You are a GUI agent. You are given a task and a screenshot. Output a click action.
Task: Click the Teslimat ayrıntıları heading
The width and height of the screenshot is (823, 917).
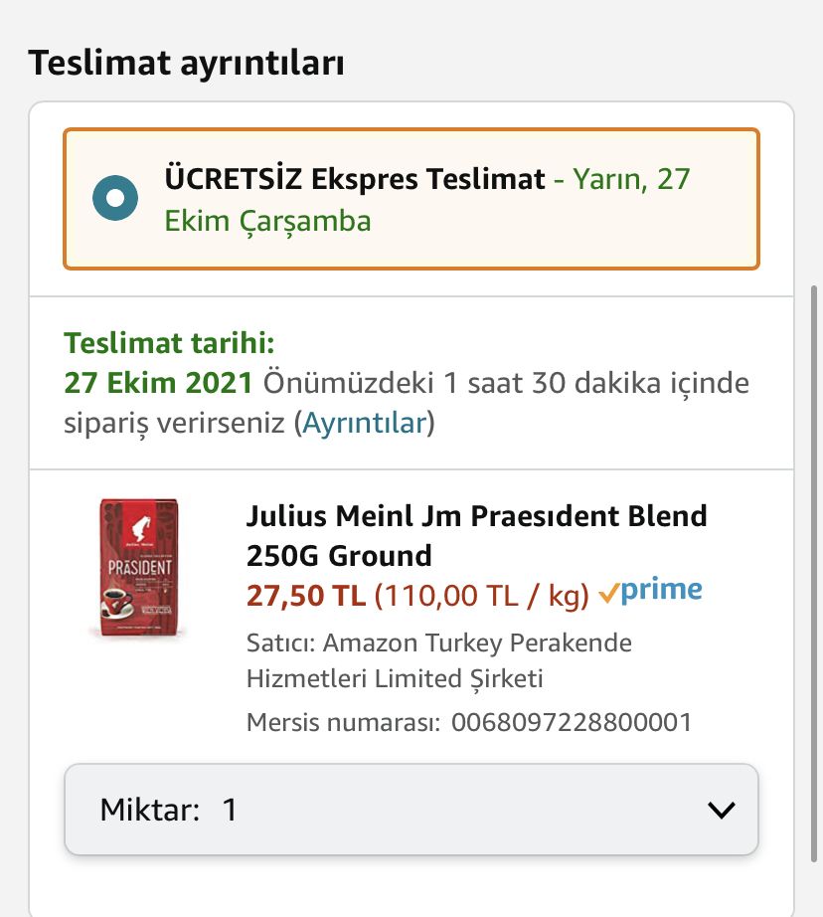coord(187,63)
